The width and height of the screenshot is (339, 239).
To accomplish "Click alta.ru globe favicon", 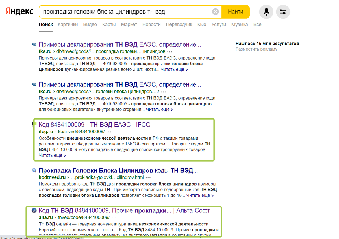I will point(34,210).
